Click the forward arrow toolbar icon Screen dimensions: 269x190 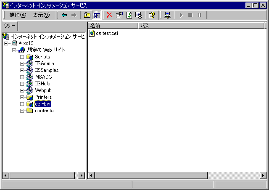(74, 15)
